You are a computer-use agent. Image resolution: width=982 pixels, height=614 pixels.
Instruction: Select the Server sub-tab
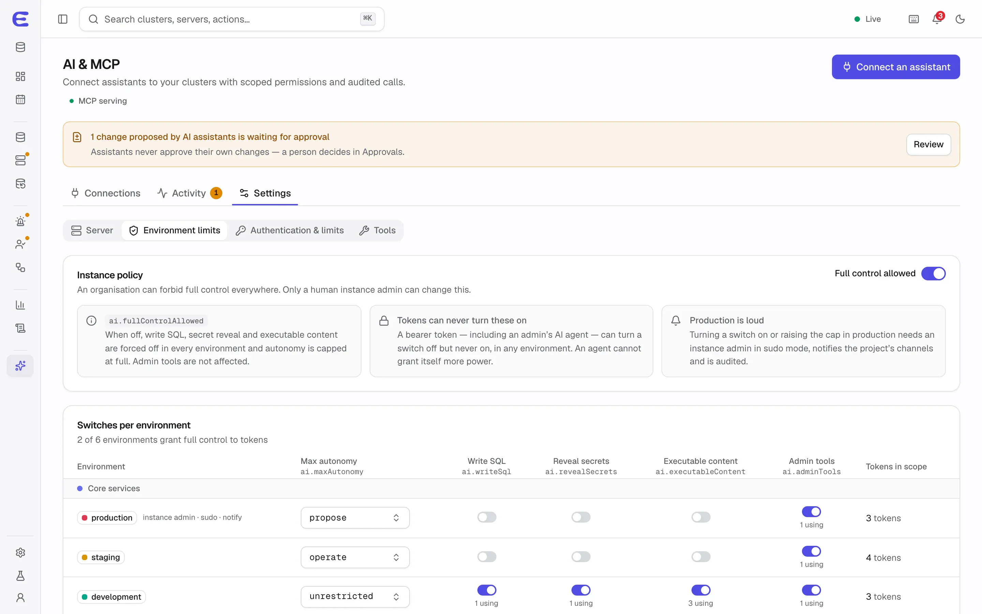92,231
